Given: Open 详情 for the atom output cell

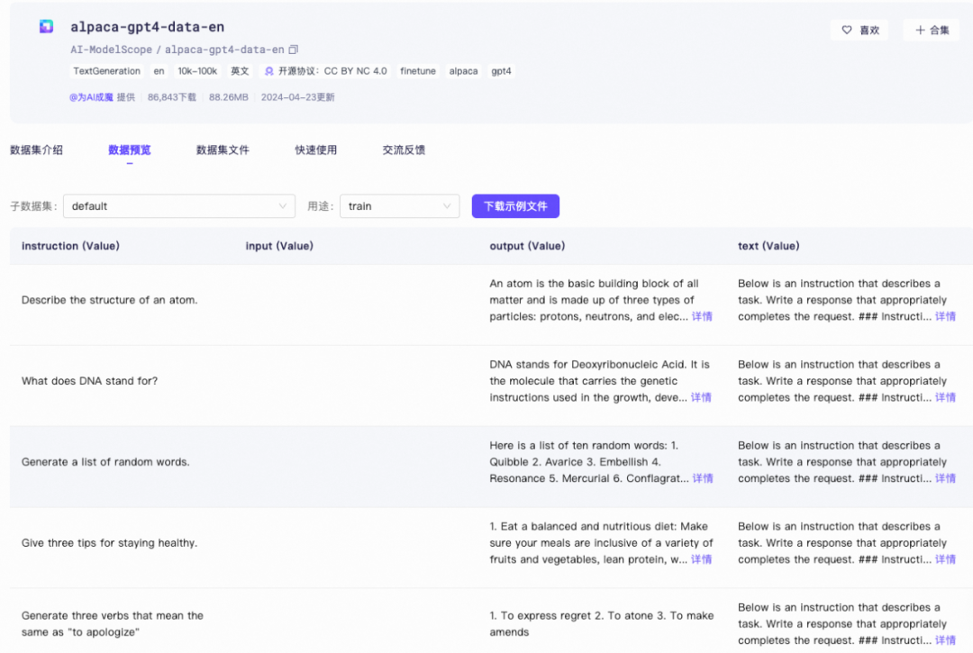Looking at the screenshot, I should tap(703, 317).
